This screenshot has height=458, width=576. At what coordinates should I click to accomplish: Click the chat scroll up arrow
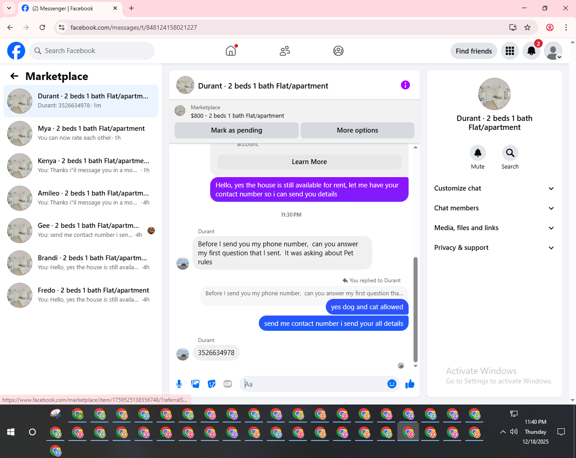pyautogui.click(x=415, y=147)
